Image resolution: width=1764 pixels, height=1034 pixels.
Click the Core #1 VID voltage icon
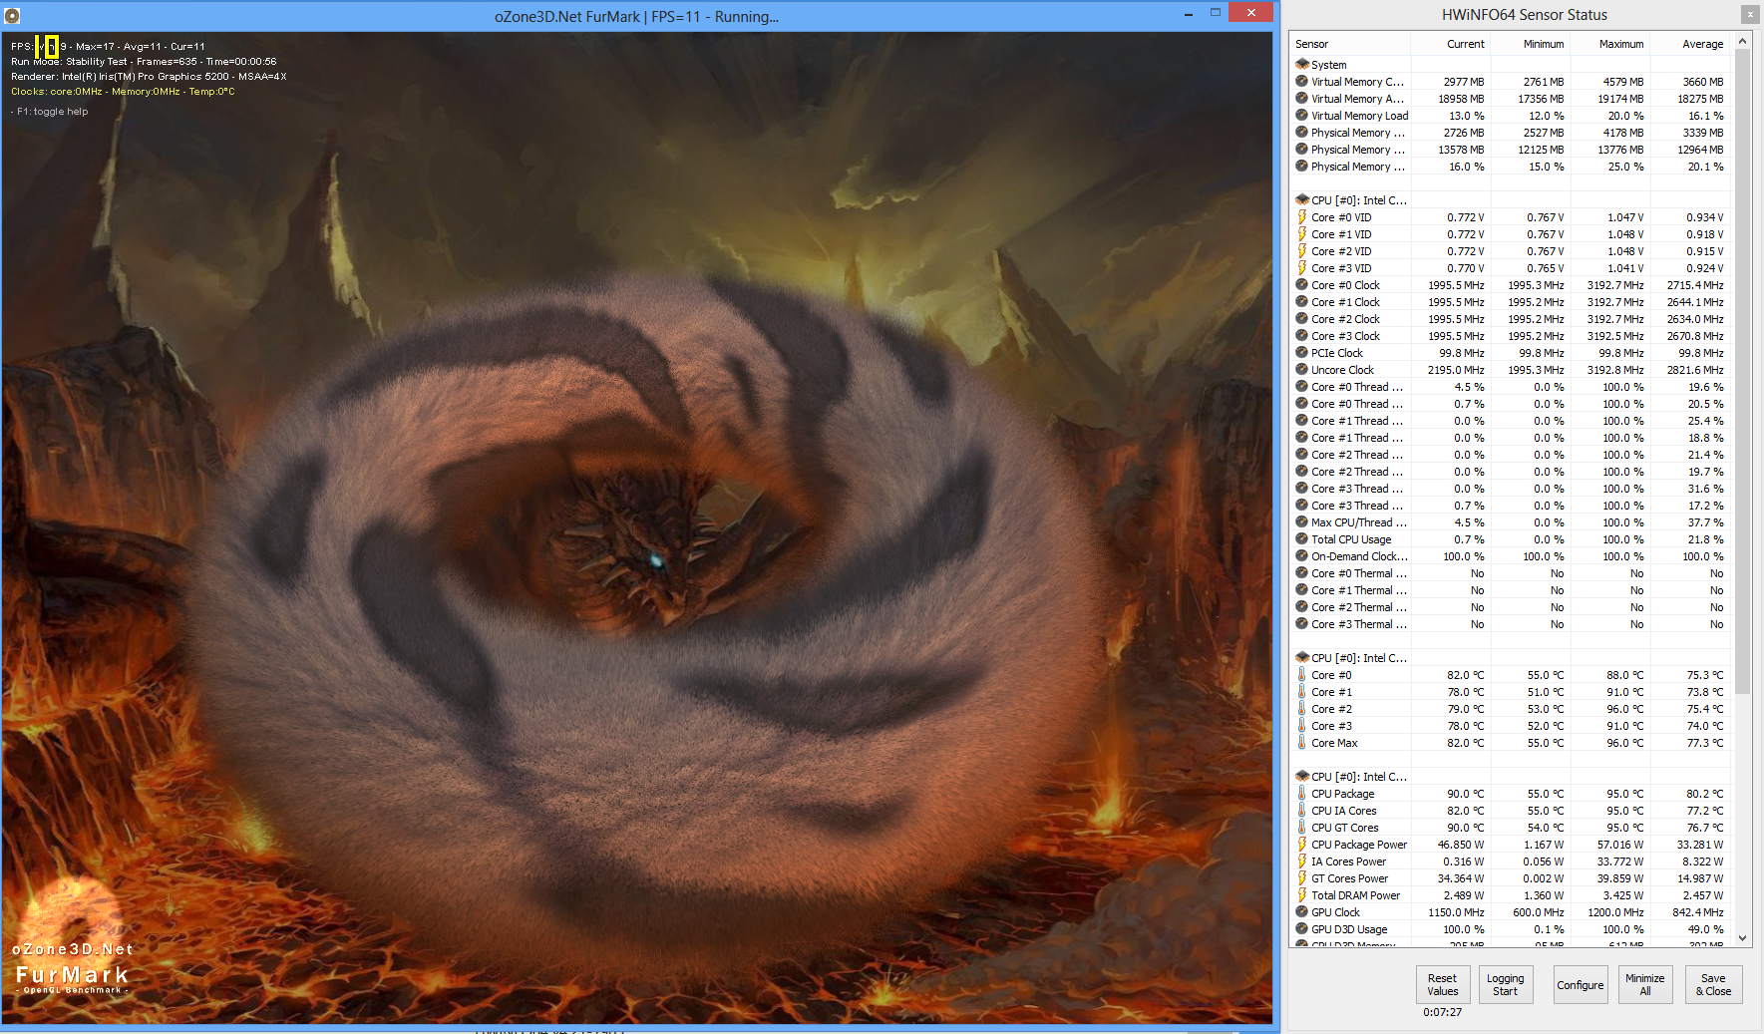point(1301,233)
